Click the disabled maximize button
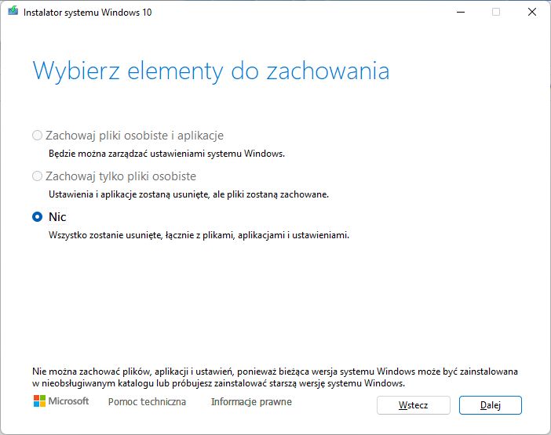Viewport: 551px width, 435px height. pos(496,12)
